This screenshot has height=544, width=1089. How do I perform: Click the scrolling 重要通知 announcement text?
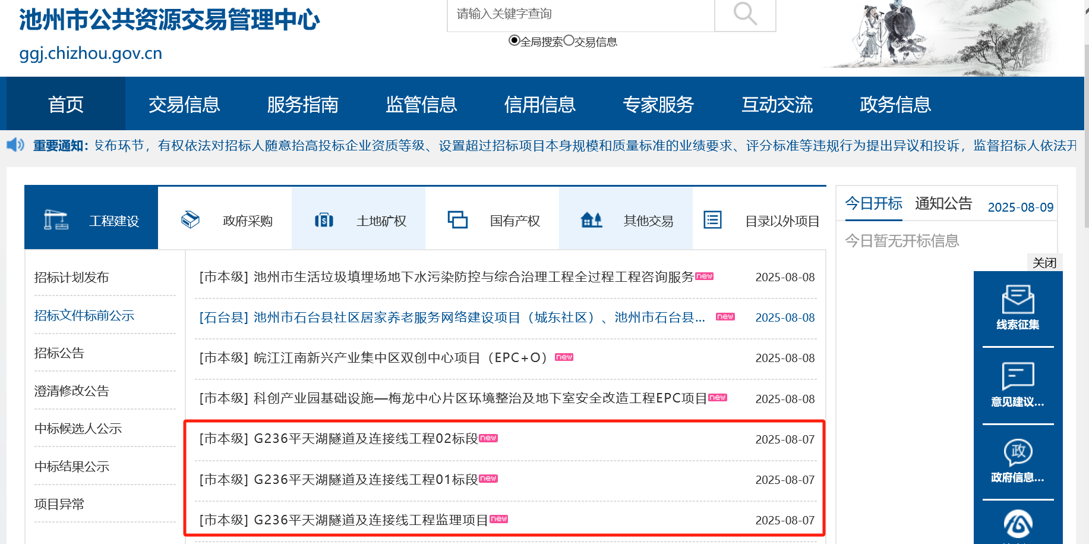pyautogui.click(x=585, y=145)
